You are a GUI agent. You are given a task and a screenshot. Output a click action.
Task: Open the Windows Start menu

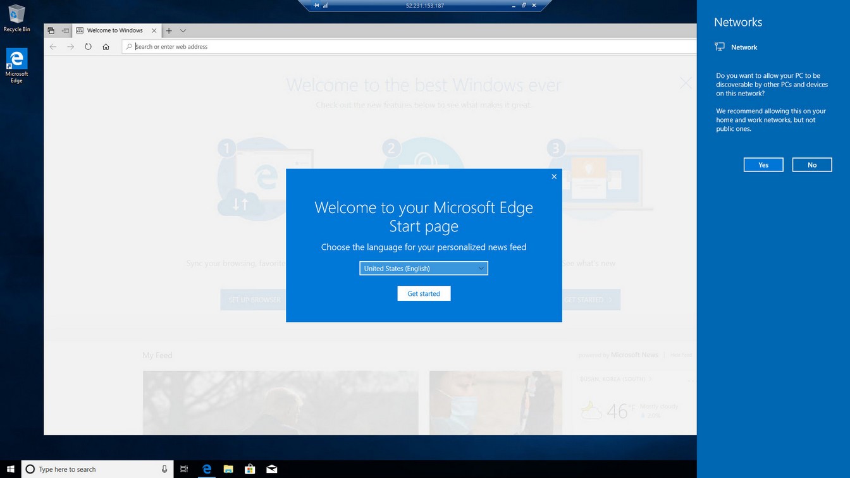coord(11,469)
